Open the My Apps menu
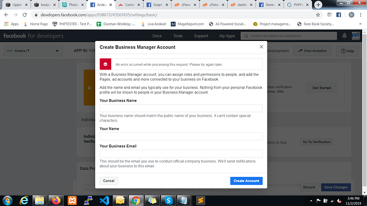Image resolution: width=367 pixels, height=206 pixels. click(227, 36)
